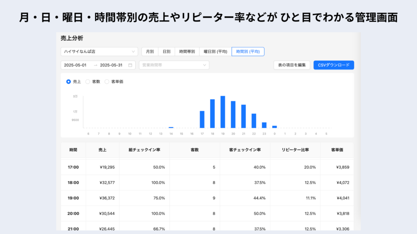Re-select the 時間別 (平均) tab
This screenshot has width=417, height=234.
[x=248, y=51]
